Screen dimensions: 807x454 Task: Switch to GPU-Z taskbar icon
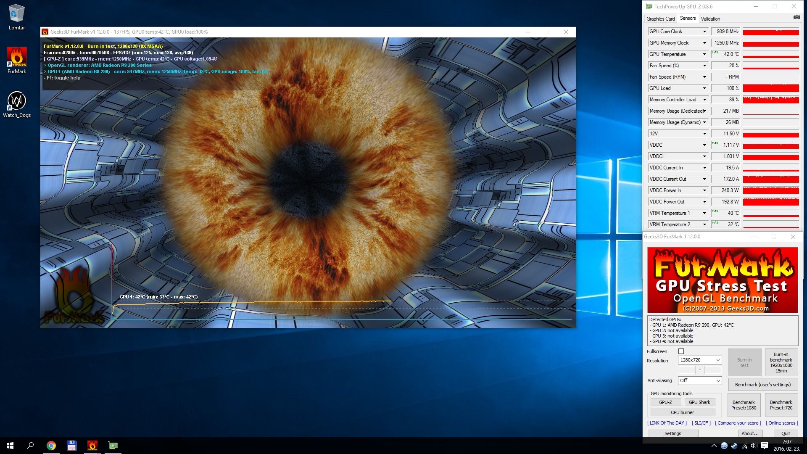tap(113, 446)
